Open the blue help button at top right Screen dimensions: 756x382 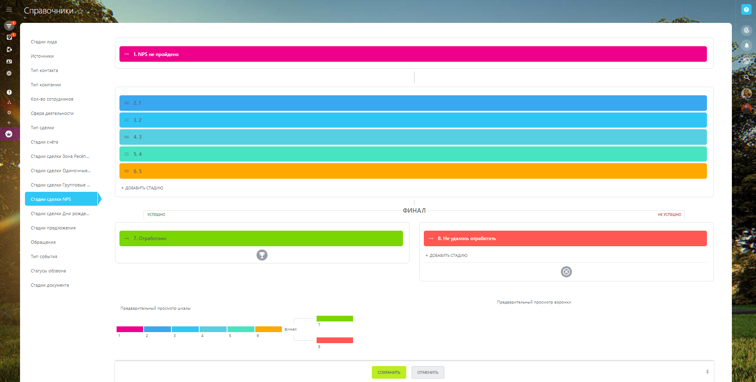coord(746,10)
